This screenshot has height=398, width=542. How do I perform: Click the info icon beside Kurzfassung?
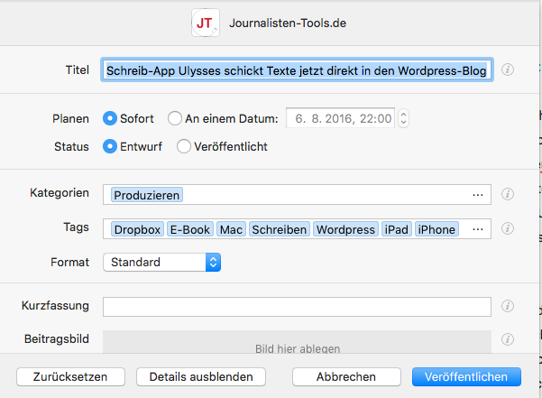(x=508, y=306)
